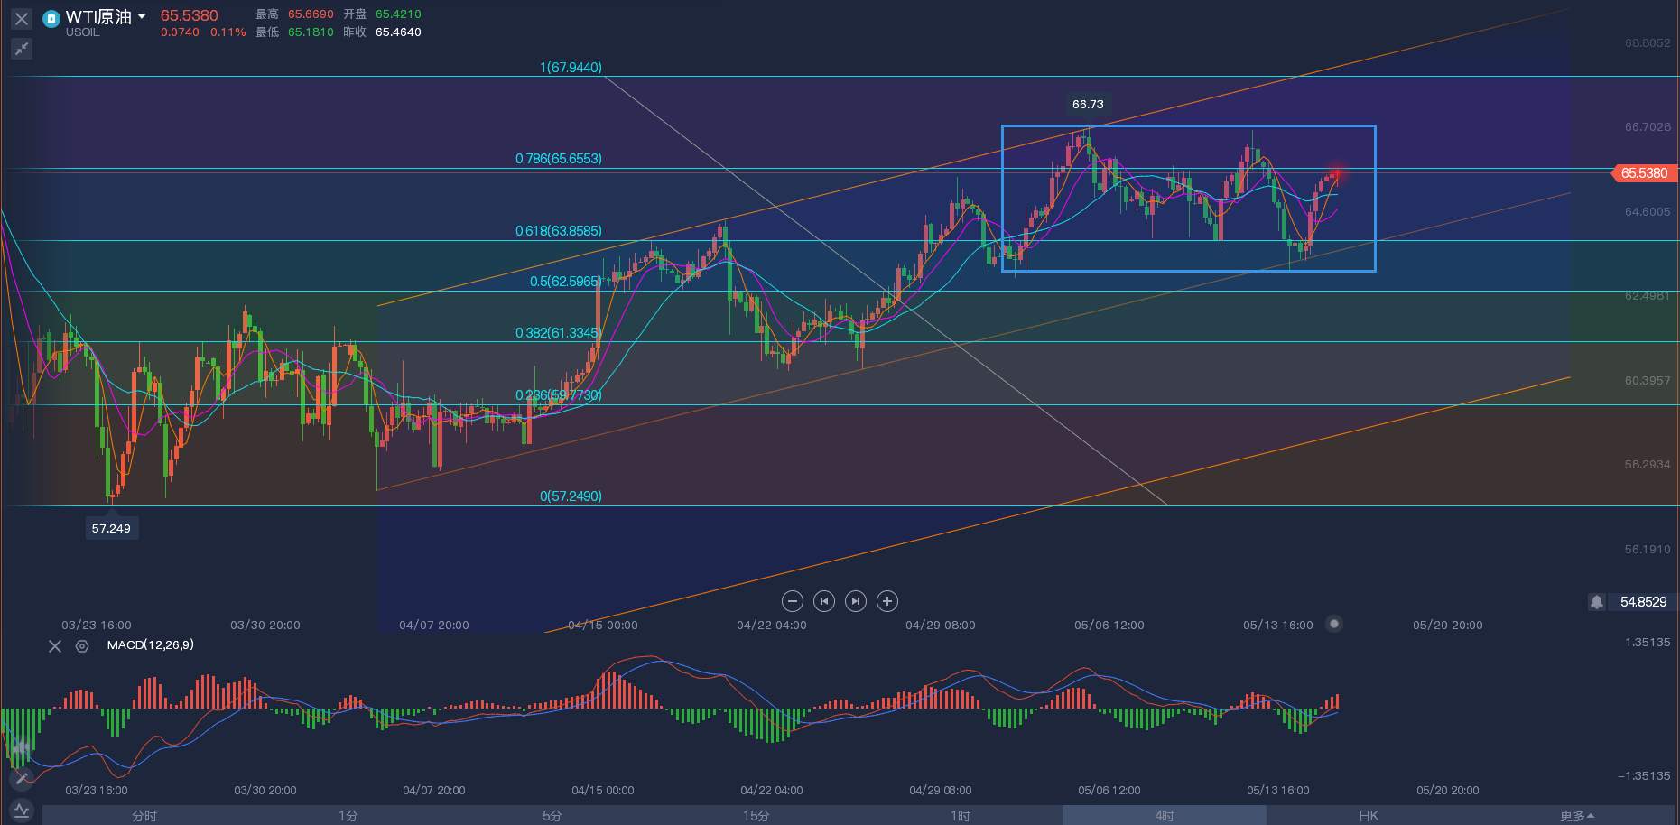This screenshot has height=825, width=1680.
Task: Click the USOIL ticker symbol text
Action: pyautogui.click(x=83, y=32)
